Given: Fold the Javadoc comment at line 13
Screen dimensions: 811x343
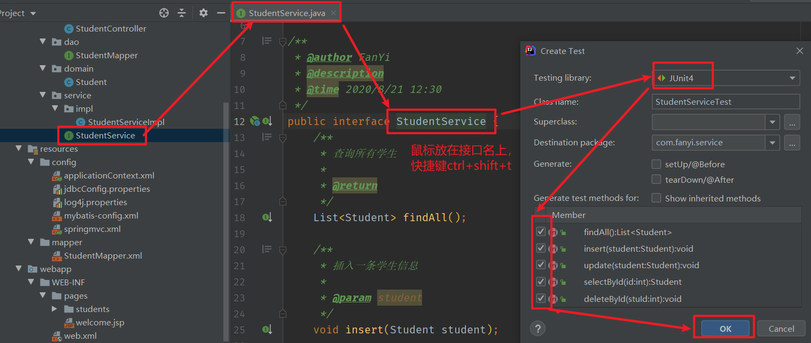Looking at the screenshot, I should pyautogui.click(x=283, y=137).
